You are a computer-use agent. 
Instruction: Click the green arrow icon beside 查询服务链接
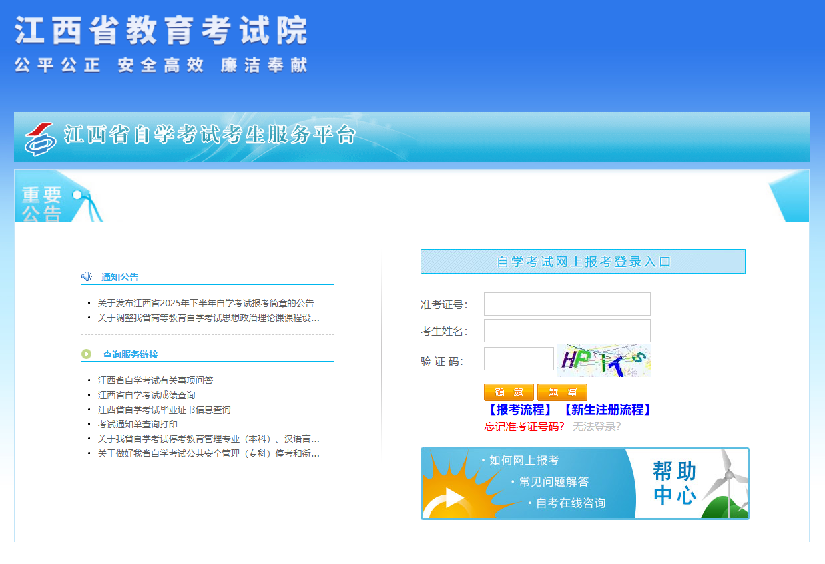(x=87, y=354)
